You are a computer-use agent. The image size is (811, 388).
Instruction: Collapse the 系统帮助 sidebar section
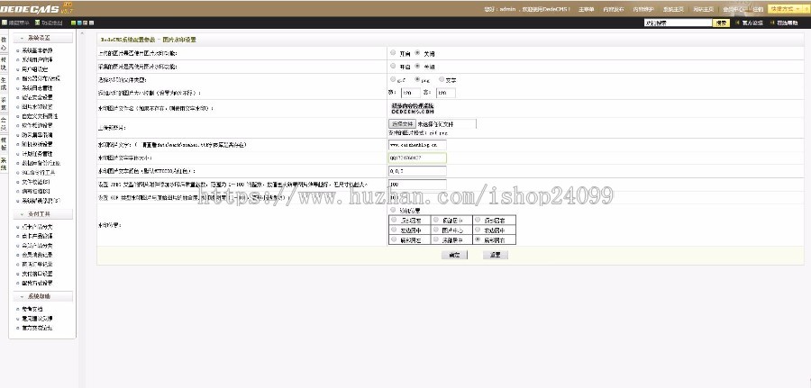coord(42,296)
